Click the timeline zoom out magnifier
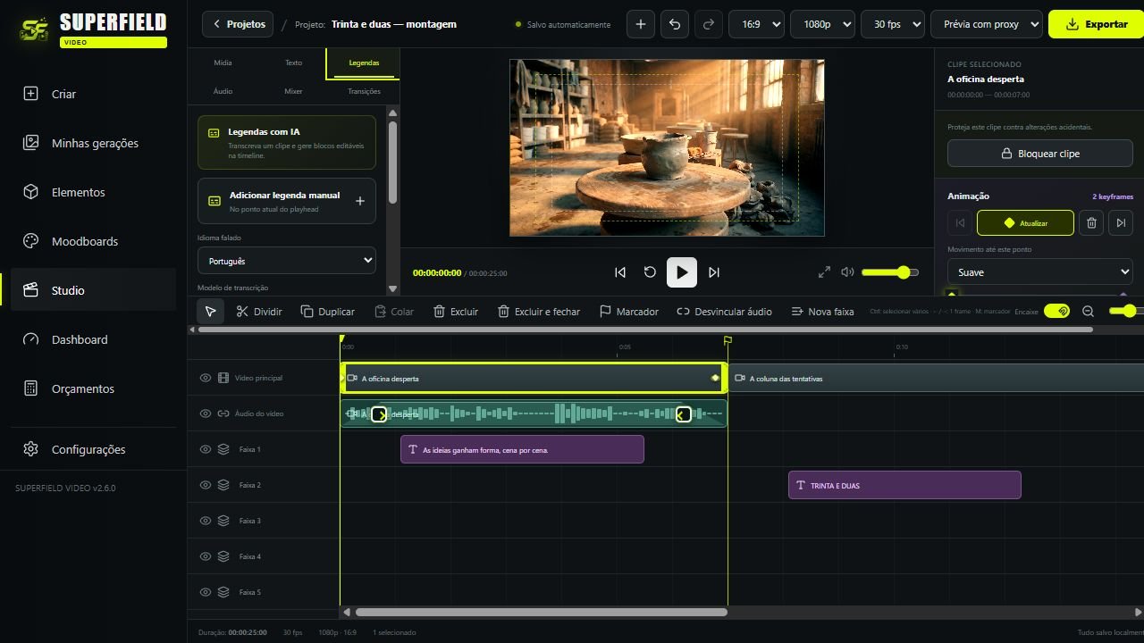 [1088, 312]
